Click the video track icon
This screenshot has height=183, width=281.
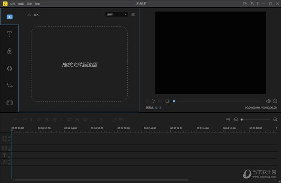click(4, 139)
